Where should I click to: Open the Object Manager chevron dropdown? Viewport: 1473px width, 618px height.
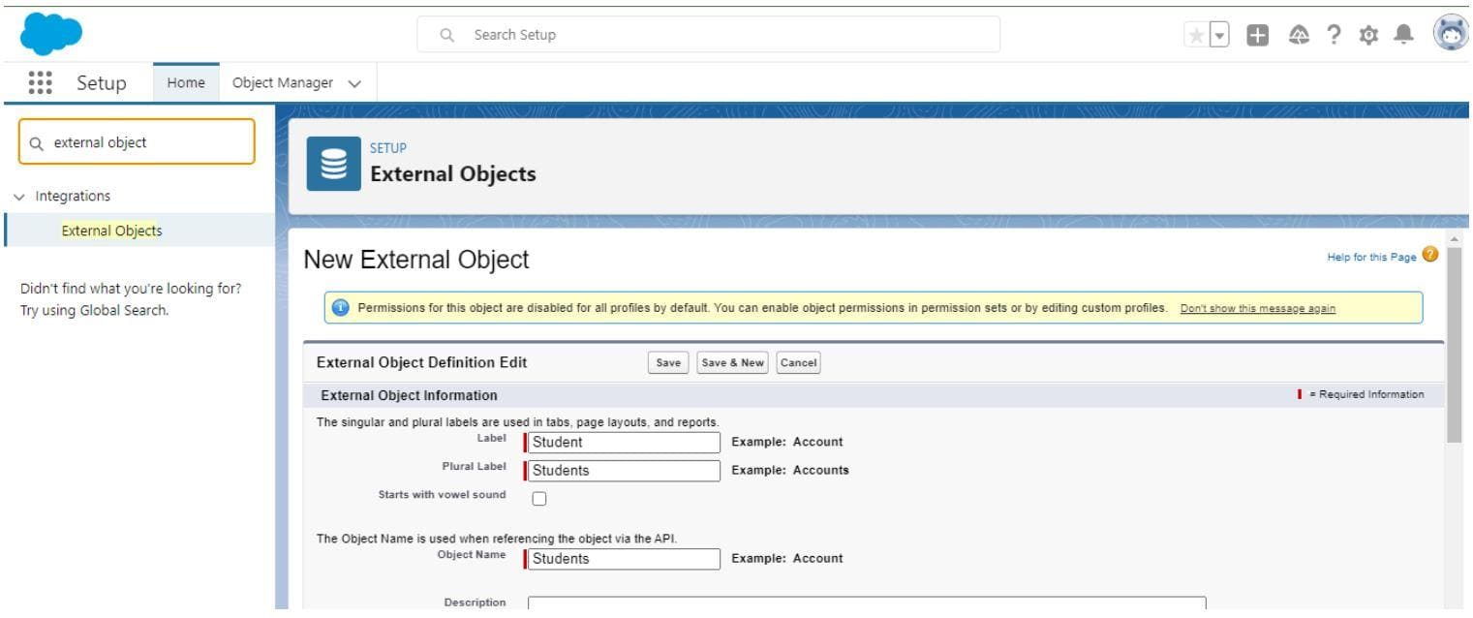tap(353, 83)
